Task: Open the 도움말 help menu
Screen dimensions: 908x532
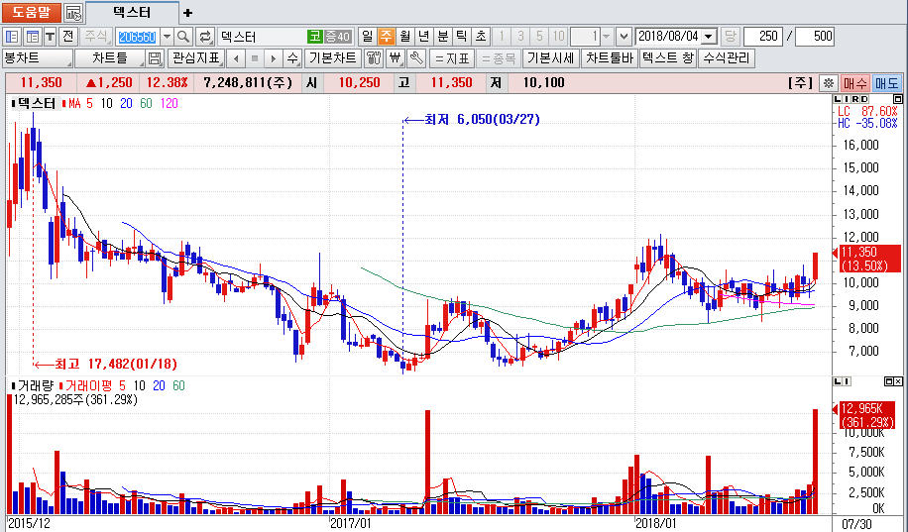Action: (31, 13)
